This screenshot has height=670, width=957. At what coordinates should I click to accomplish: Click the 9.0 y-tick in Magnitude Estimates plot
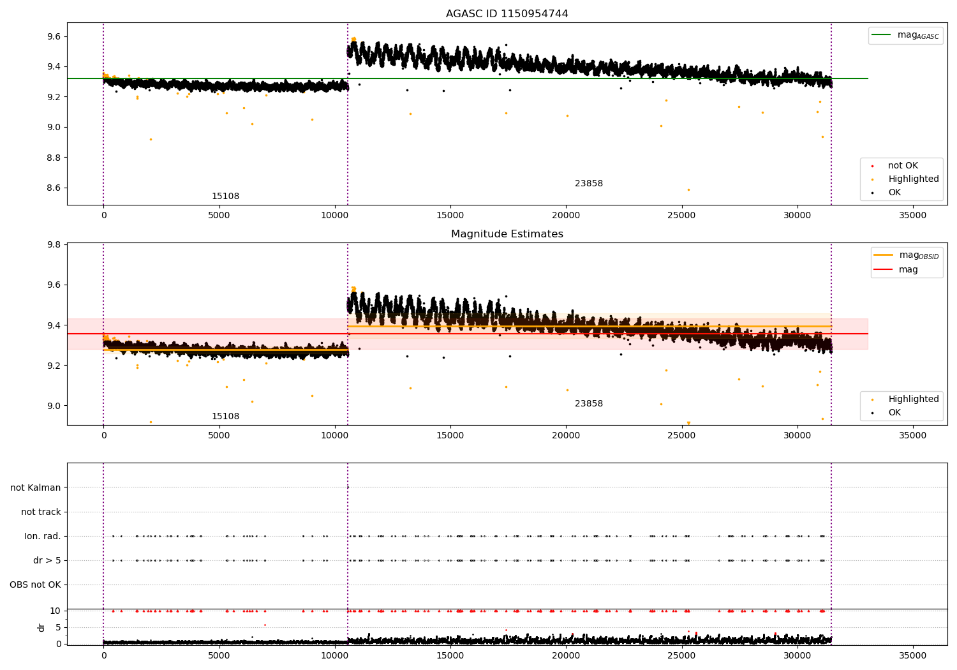(x=54, y=406)
